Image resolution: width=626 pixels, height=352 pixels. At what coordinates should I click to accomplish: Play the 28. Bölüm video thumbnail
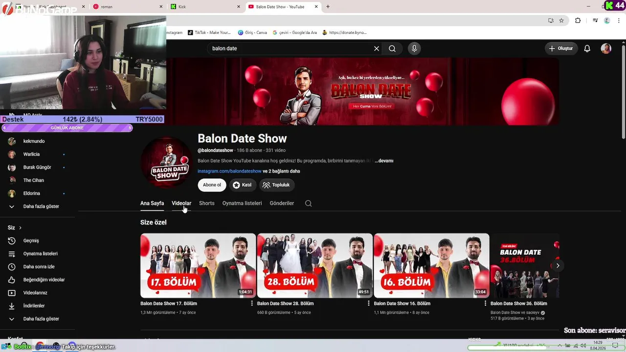315,265
